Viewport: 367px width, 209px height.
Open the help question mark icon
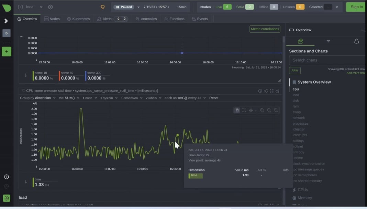click(7, 177)
